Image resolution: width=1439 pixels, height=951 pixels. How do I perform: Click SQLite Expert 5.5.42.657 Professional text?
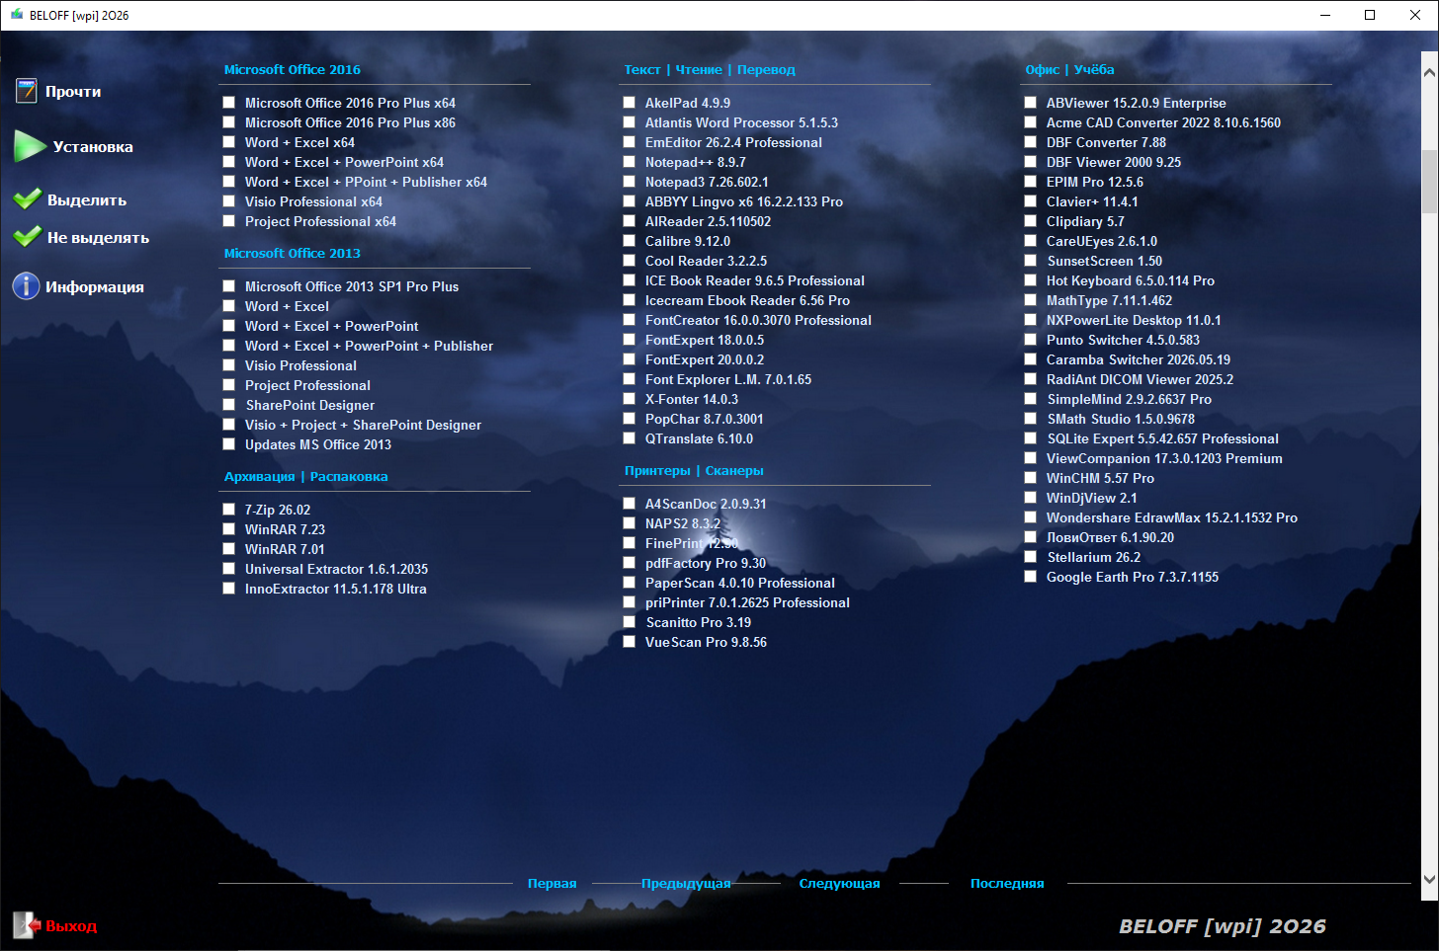(x=1162, y=438)
